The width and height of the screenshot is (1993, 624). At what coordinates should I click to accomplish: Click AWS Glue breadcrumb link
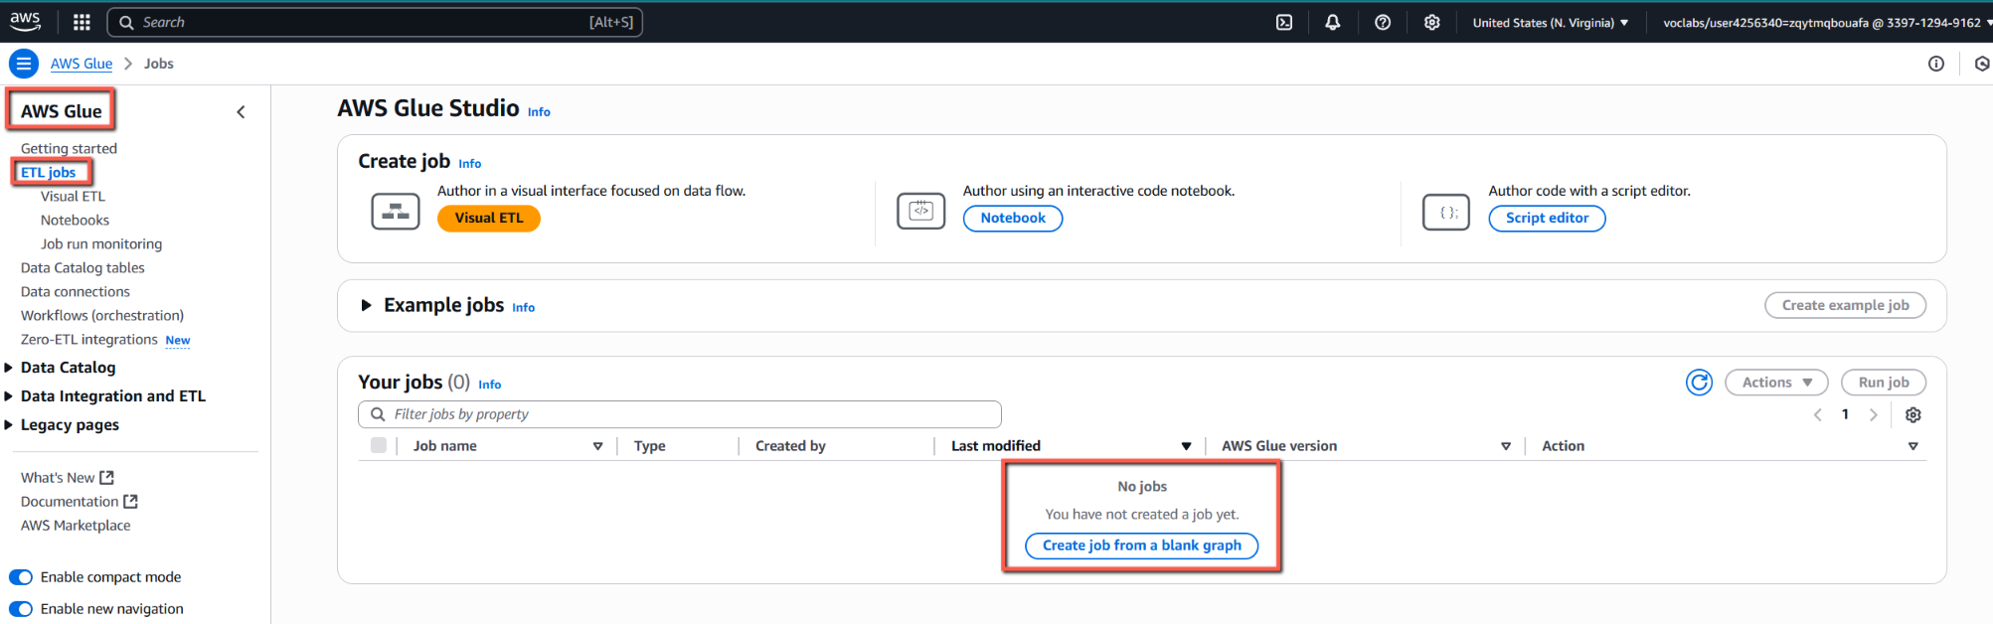82,64
